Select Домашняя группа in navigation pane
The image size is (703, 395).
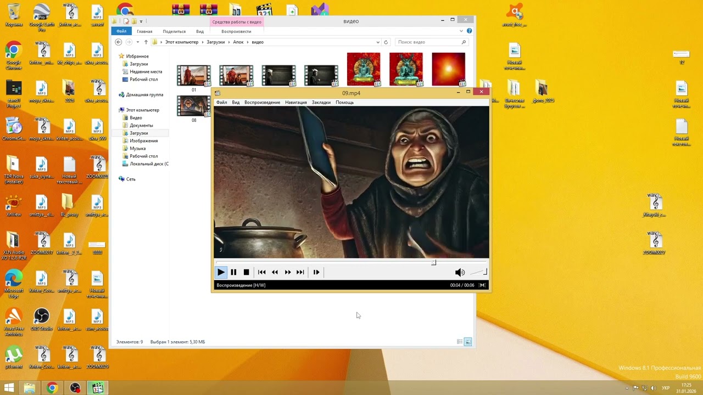pos(144,95)
